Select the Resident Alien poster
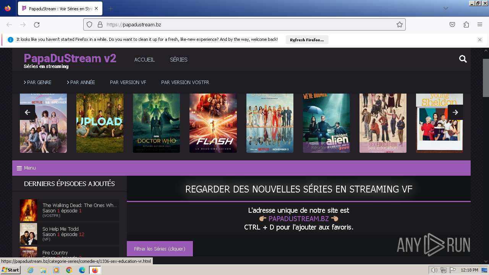The image size is (489, 275). [326, 123]
